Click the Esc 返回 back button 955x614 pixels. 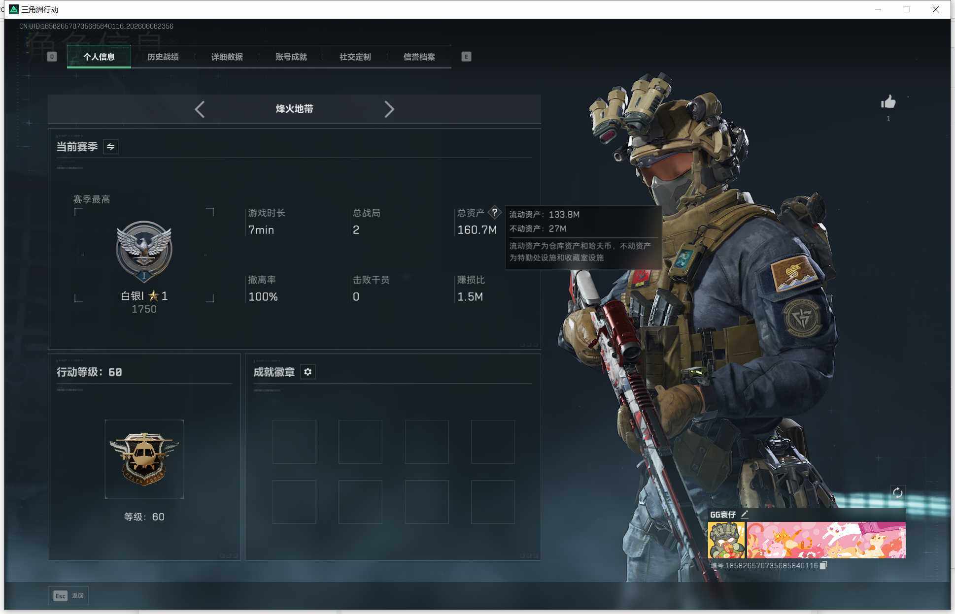point(68,595)
